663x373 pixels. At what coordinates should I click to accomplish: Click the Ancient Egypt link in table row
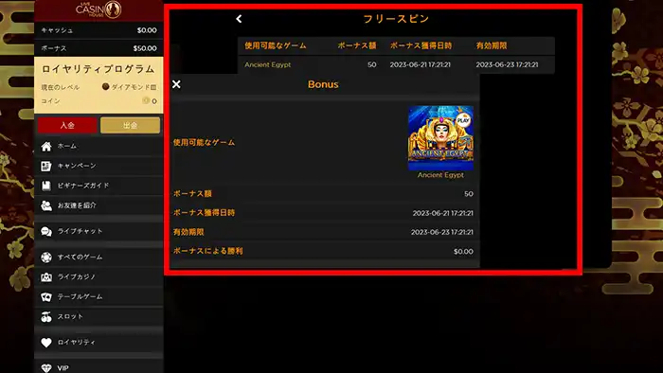(268, 64)
